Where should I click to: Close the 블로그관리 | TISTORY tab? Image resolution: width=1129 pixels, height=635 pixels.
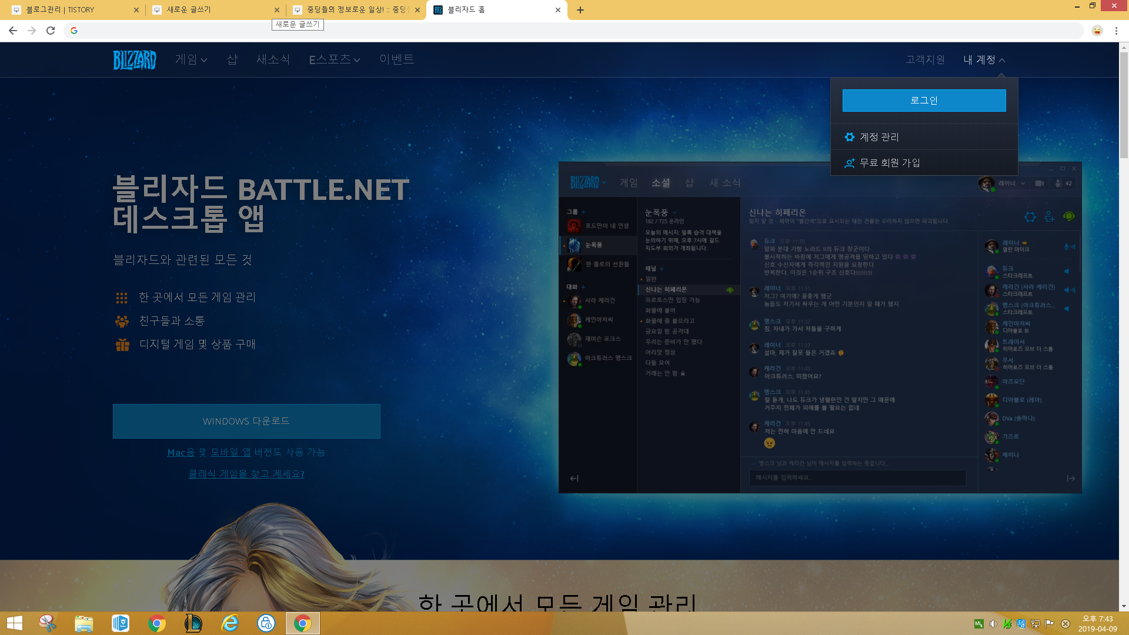pyautogui.click(x=136, y=10)
